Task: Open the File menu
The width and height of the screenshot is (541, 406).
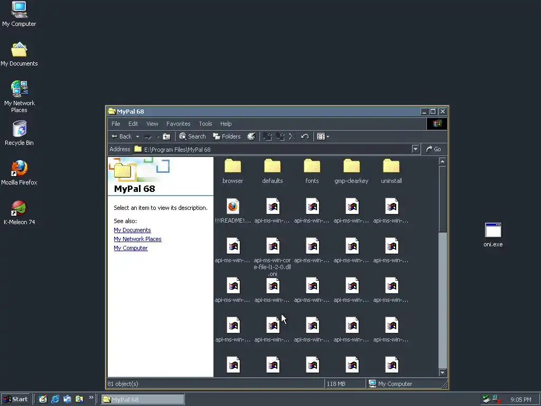Action: click(x=116, y=124)
